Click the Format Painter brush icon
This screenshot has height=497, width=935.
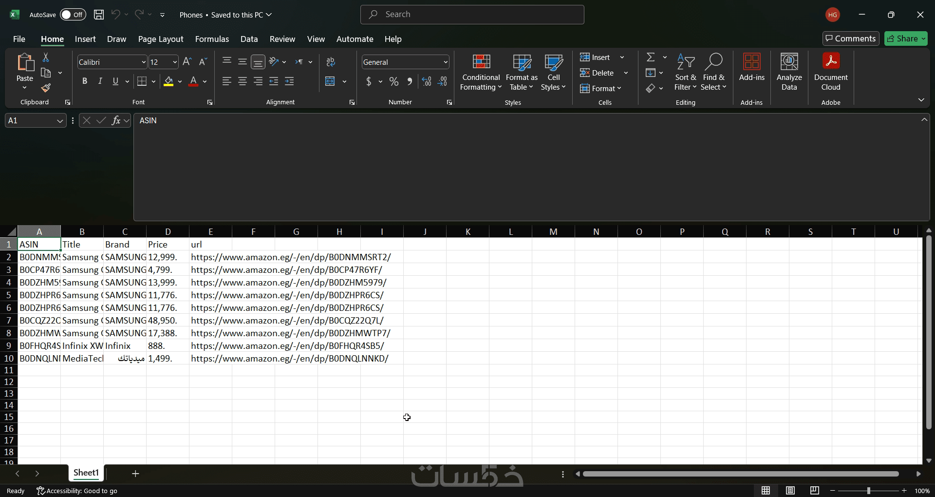pos(46,88)
